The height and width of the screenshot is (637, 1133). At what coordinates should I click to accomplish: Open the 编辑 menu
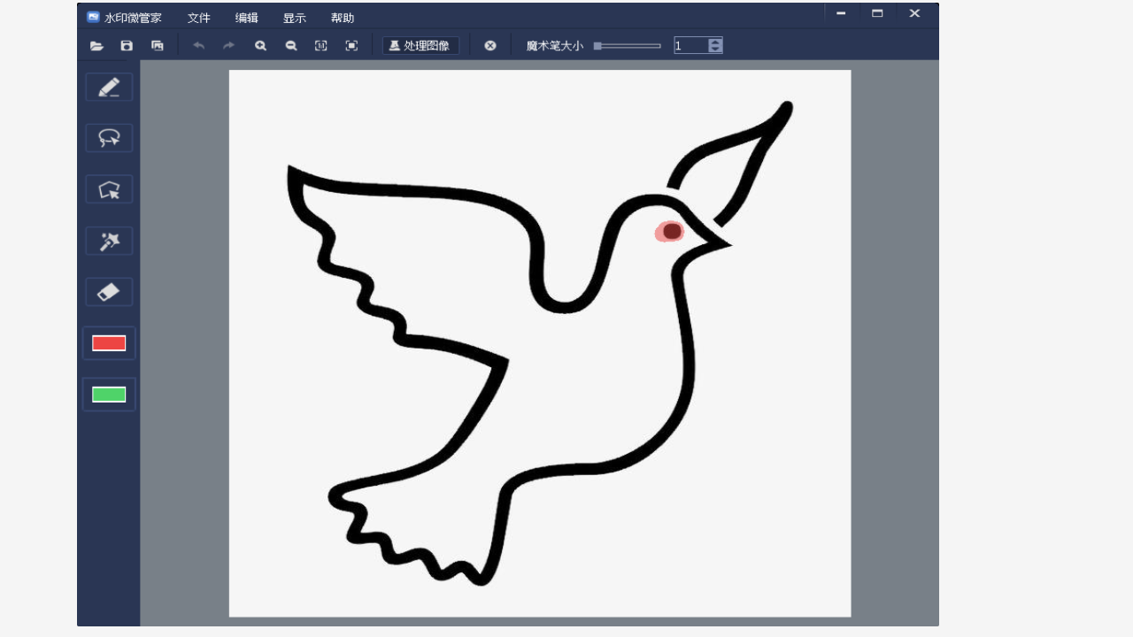coord(247,18)
